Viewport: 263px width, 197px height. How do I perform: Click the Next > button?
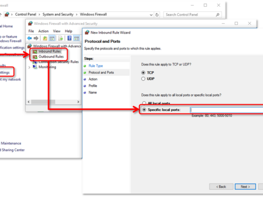pos(245,187)
